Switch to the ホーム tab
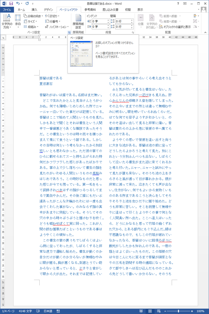Viewport: 209px width, 314px height. (21, 10)
